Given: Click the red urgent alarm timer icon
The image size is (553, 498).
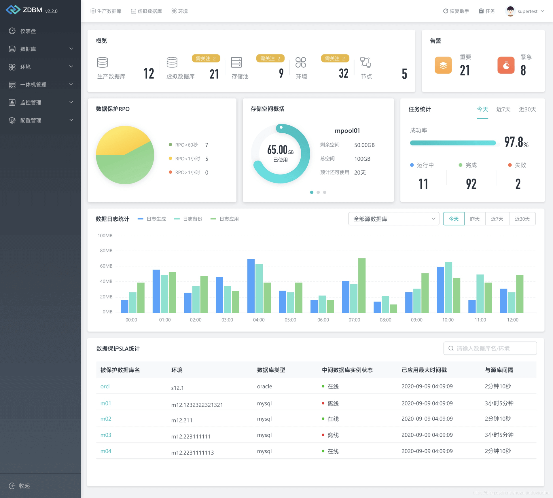Looking at the screenshot, I should (x=506, y=65).
